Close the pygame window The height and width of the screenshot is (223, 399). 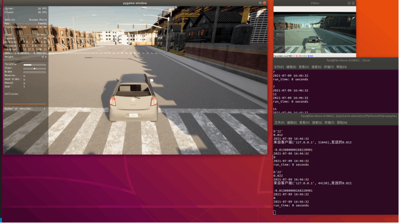264,3
